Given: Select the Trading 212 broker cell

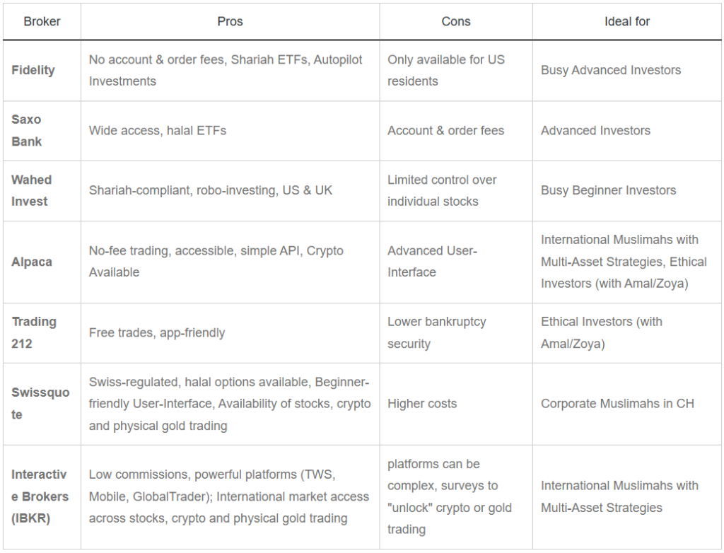Looking at the screenshot, I should pyautogui.click(x=42, y=333).
